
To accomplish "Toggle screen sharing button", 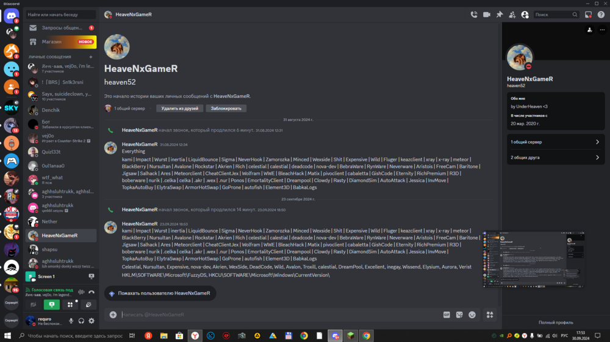I will [x=52, y=305].
